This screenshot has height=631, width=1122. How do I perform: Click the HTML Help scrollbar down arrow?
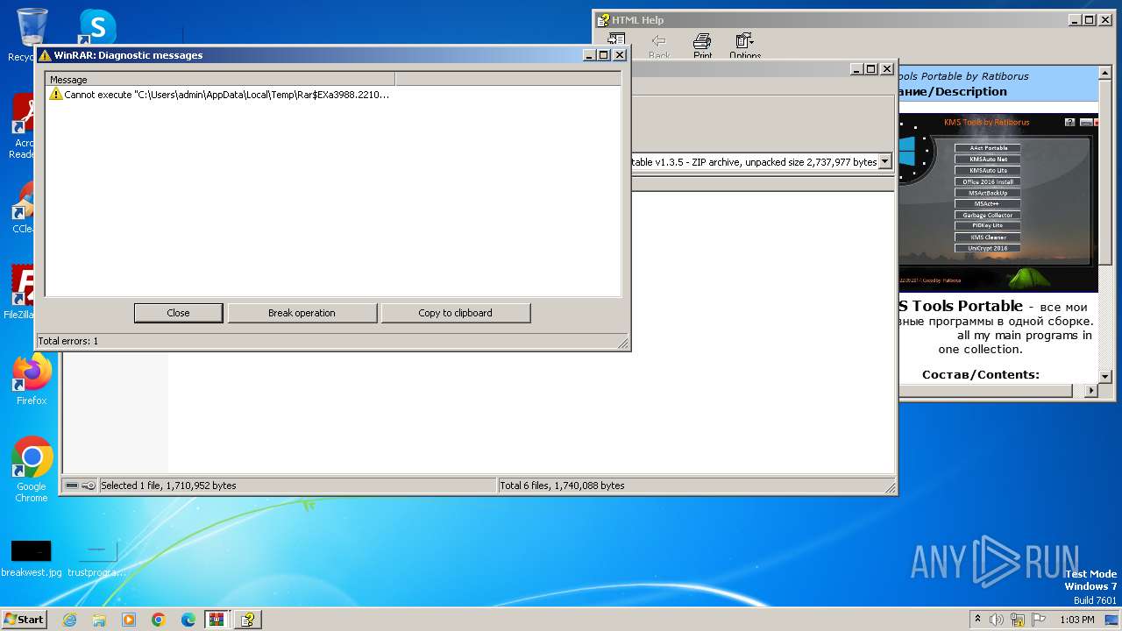point(1104,376)
